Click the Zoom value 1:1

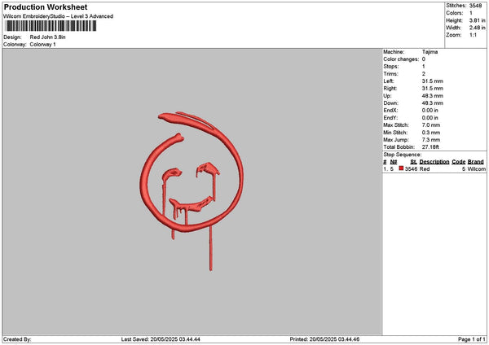click(x=473, y=35)
